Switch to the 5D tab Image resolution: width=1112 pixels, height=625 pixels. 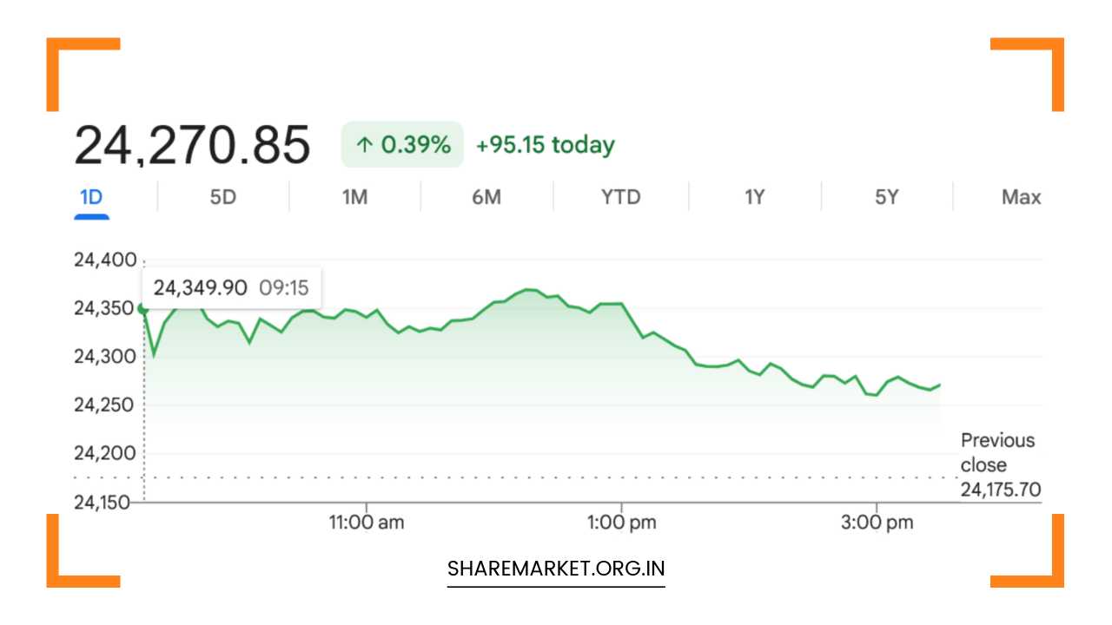tap(223, 198)
